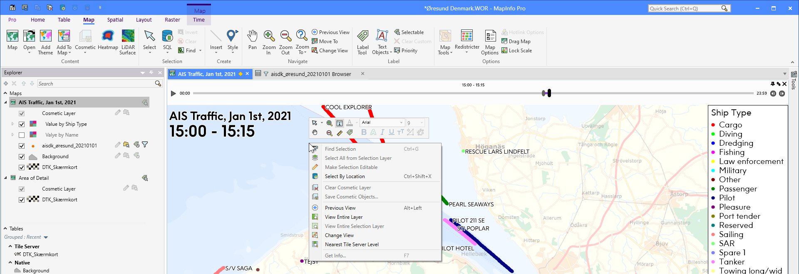This screenshot has height=274, width=799.
Task: Click Change View in ribbon Navigate group
Action: tap(330, 51)
